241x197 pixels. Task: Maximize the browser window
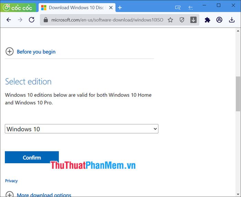219,6
